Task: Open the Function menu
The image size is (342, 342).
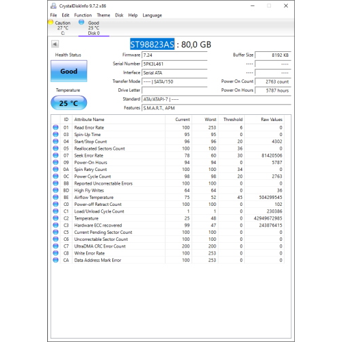Action: (83, 15)
